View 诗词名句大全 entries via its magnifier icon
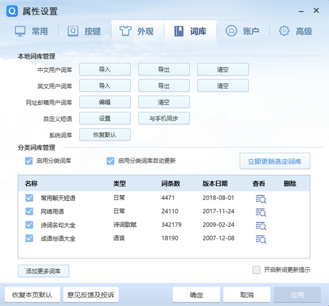The height and width of the screenshot is (306, 329). tap(261, 226)
